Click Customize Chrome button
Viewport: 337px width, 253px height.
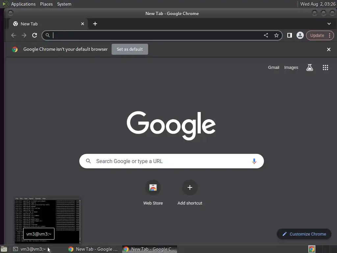(304, 234)
